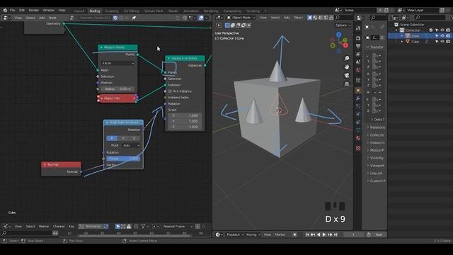
Task: Select the X axis button on the rotate node
Action: click(112, 138)
